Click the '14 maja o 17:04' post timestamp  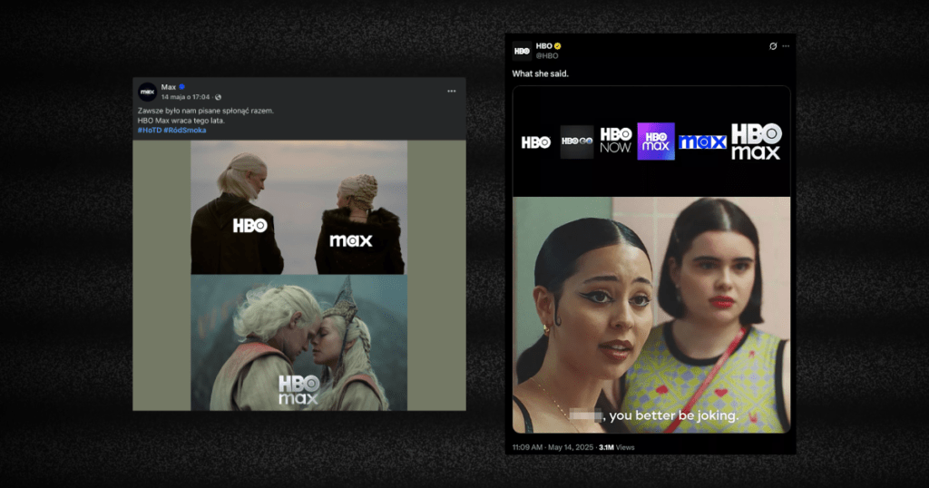coord(186,97)
